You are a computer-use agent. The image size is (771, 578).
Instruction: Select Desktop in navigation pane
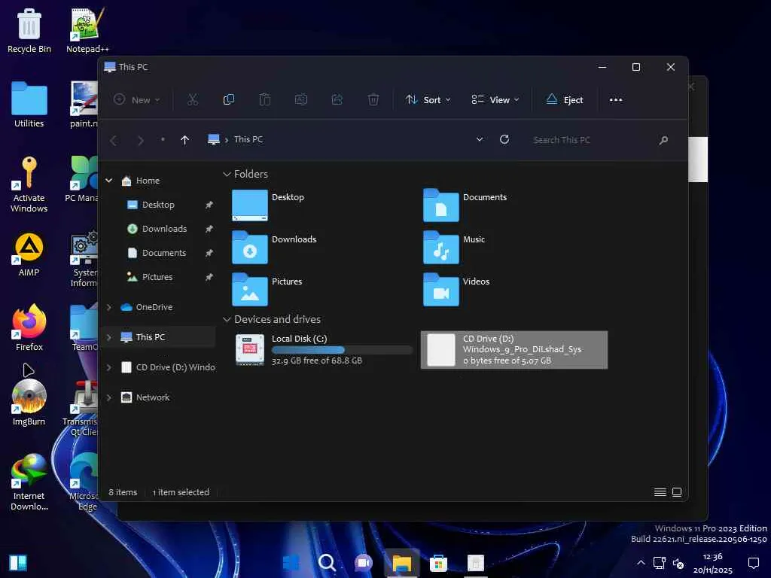click(x=158, y=205)
